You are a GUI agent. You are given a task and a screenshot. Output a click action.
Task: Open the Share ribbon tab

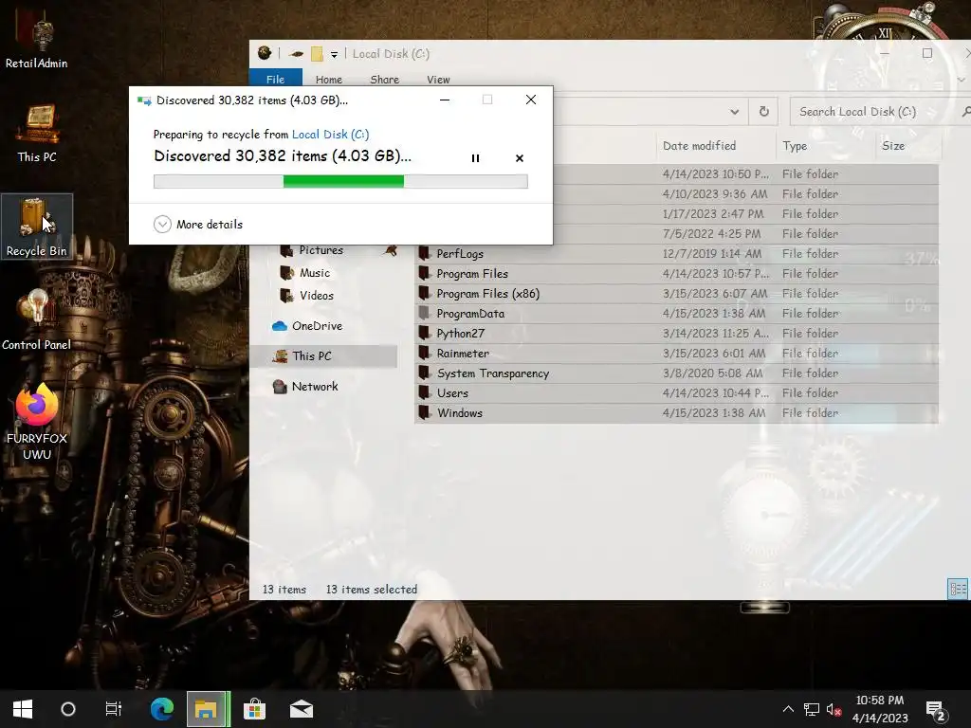tap(385, 80)
